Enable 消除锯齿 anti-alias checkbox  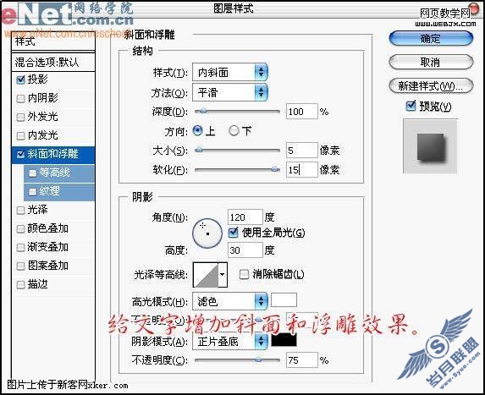click(244, 274)
